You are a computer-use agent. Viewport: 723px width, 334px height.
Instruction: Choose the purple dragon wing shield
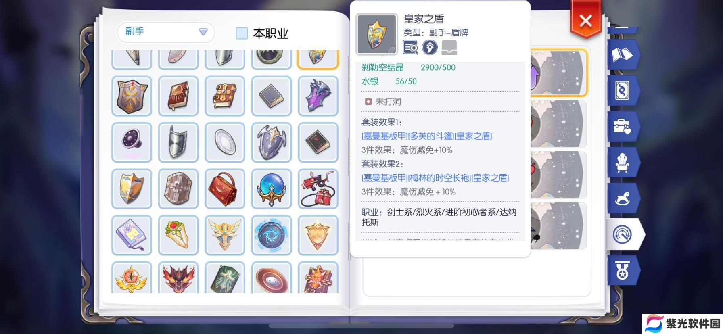318,96
